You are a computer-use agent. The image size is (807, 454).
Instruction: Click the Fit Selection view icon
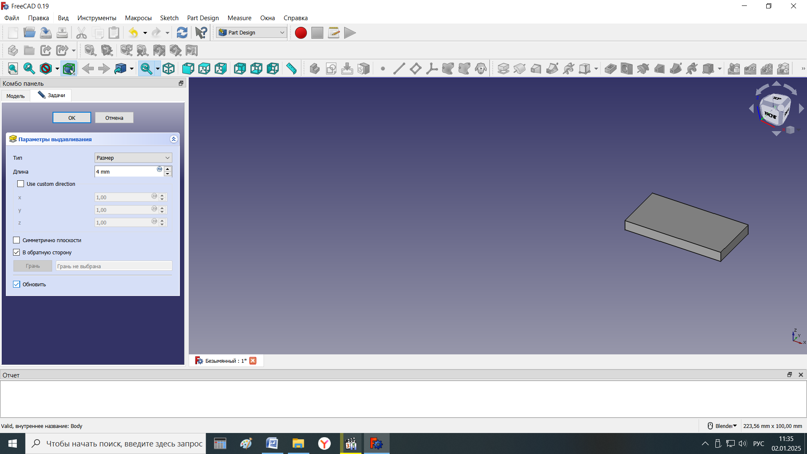[x=29, y=69]
